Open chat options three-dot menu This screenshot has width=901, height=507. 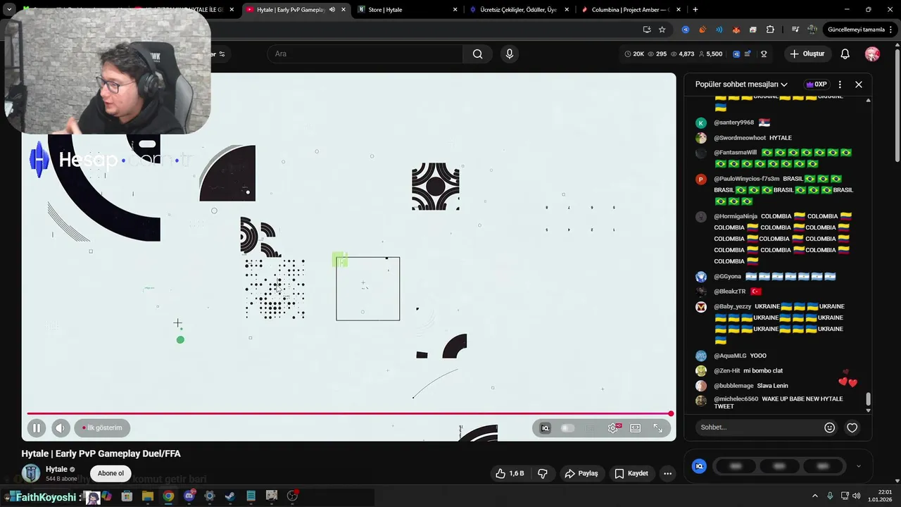[x=840, y=84]
